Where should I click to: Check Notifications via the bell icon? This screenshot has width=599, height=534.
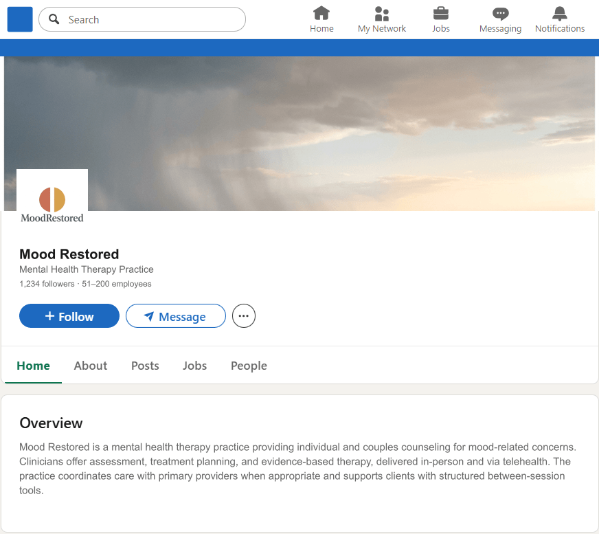pos(559,13)
